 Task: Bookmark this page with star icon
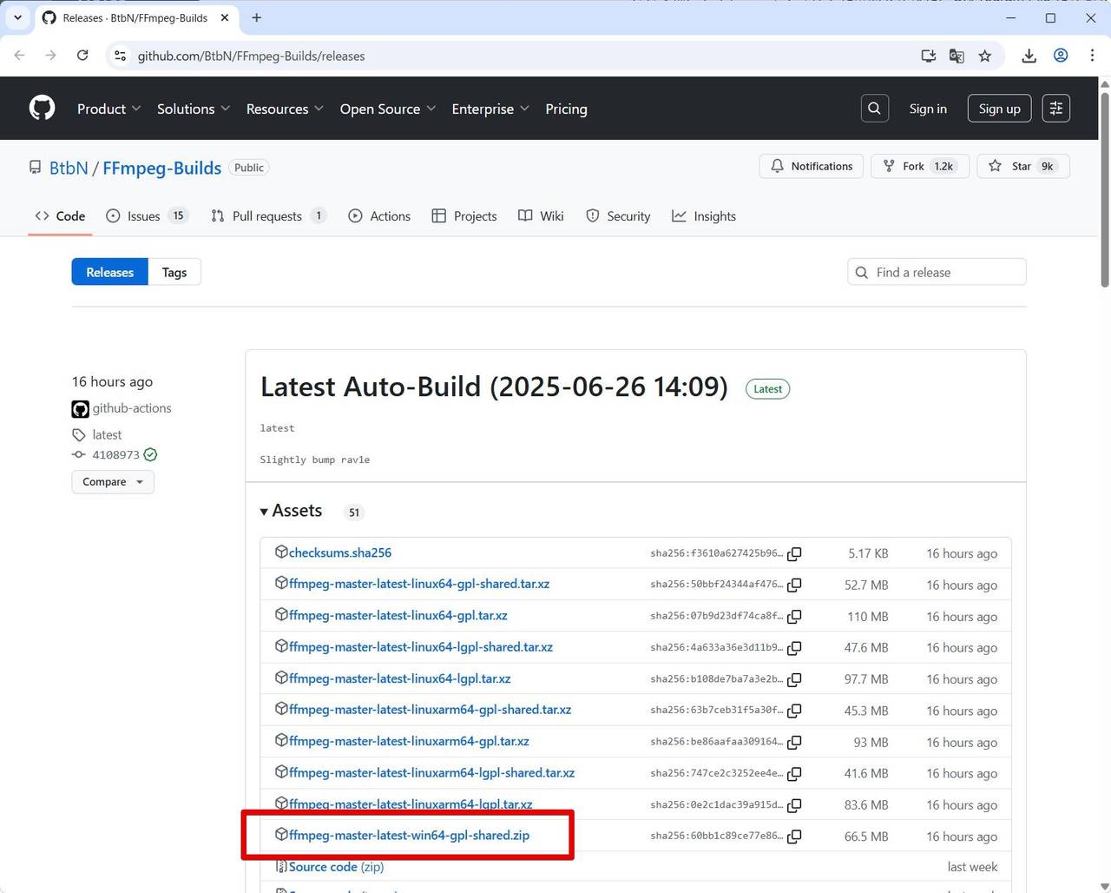click(x=985, y=56)
